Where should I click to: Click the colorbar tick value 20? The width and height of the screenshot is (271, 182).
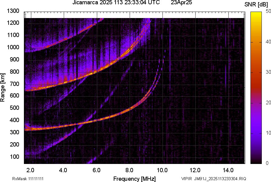(269, 103)
